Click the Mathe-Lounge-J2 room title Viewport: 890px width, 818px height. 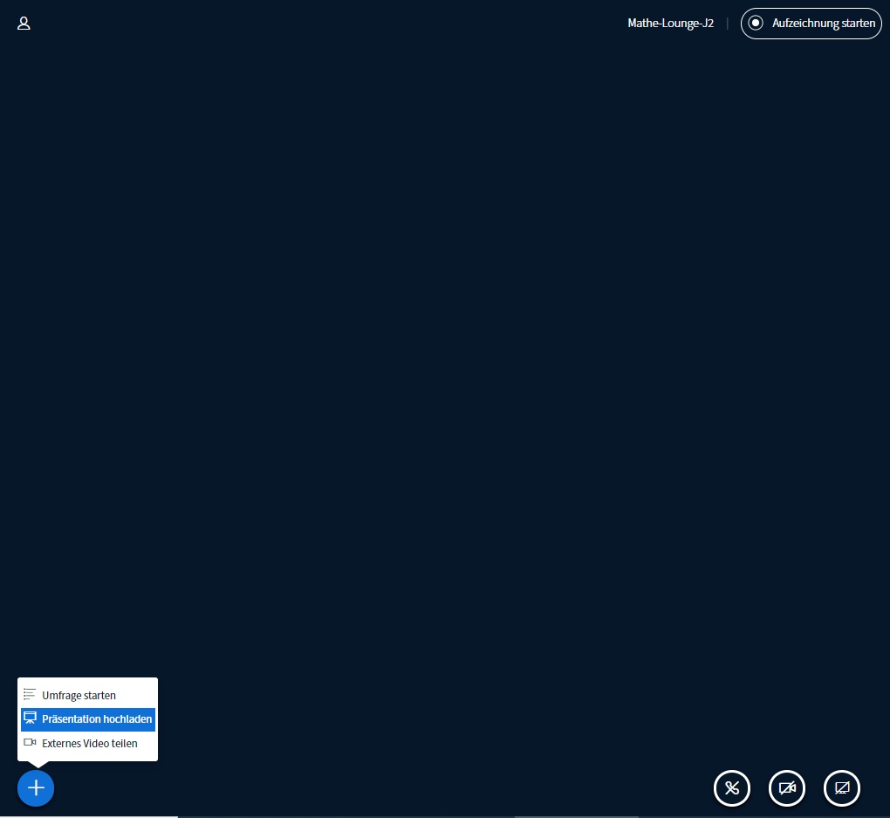tap(670, 24)
